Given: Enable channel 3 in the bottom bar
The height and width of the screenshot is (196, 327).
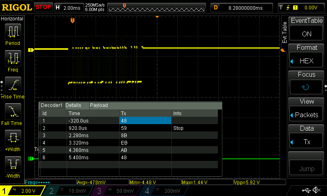Looking at the screenshot, I should 114,191.
